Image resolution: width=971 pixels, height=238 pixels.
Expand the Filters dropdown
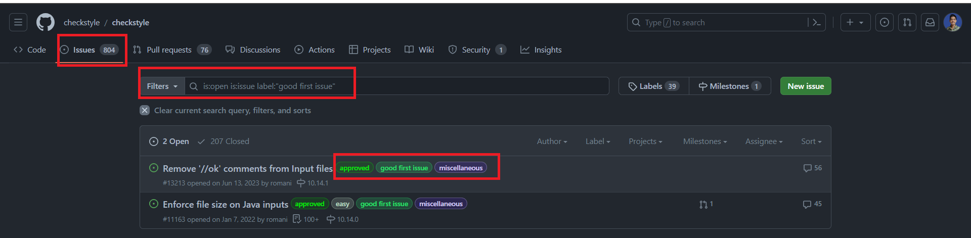tap(162, 86)
